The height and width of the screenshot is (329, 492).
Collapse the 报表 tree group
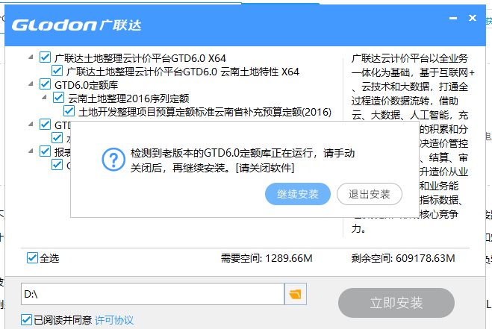pos(31,151)
